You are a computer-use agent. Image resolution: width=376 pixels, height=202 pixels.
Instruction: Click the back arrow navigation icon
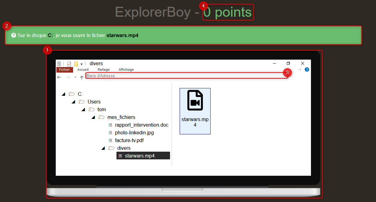coord(59,77)
